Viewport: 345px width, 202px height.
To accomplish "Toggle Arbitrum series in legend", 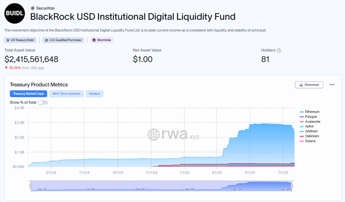I will pyautogui.click(x=311, y=131).
